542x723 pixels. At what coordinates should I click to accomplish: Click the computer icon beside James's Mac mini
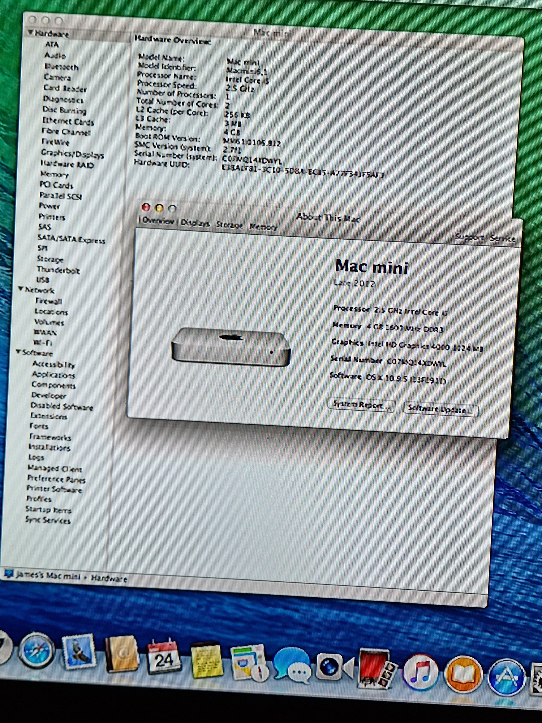(x=8, y=573)
